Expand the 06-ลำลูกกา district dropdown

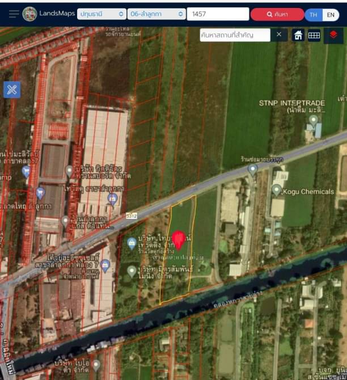coord(156,14)
